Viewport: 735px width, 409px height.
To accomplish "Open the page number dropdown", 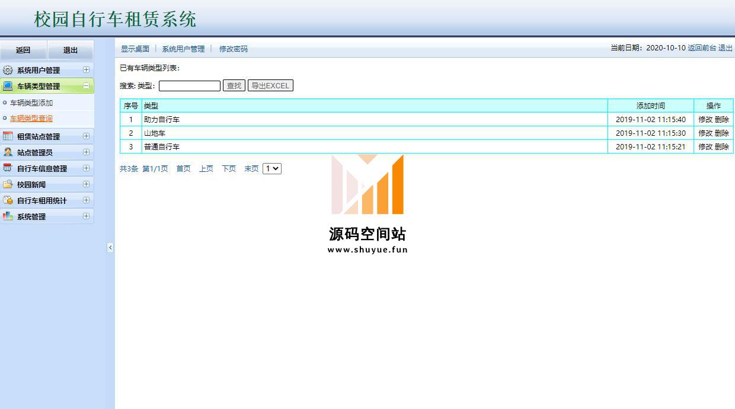I will pyautogui.click(x=272, y=168).
